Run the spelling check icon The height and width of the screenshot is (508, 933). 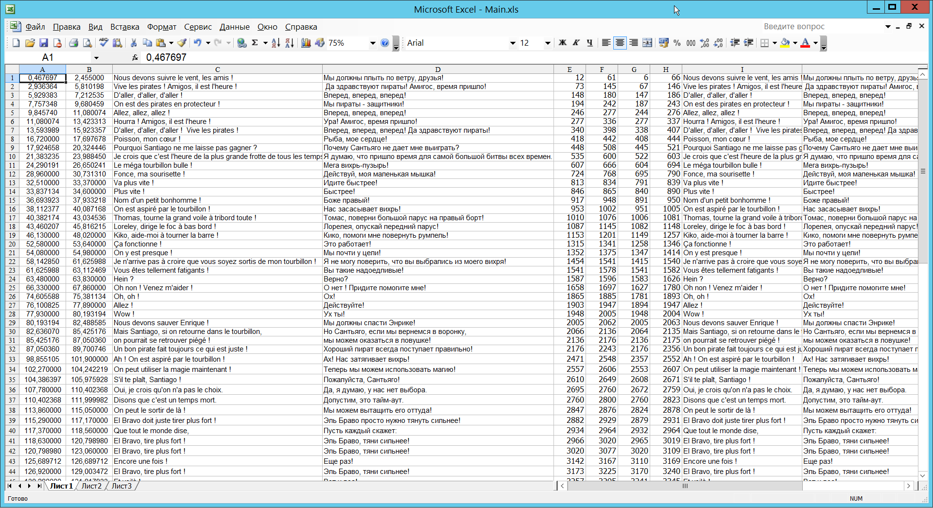point(104,43)
